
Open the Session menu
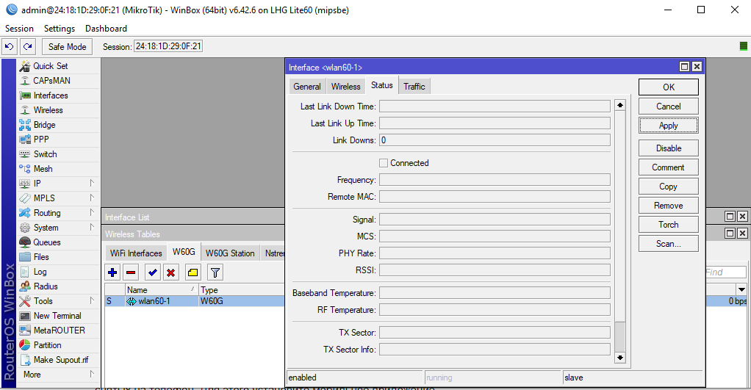point(19,28)
